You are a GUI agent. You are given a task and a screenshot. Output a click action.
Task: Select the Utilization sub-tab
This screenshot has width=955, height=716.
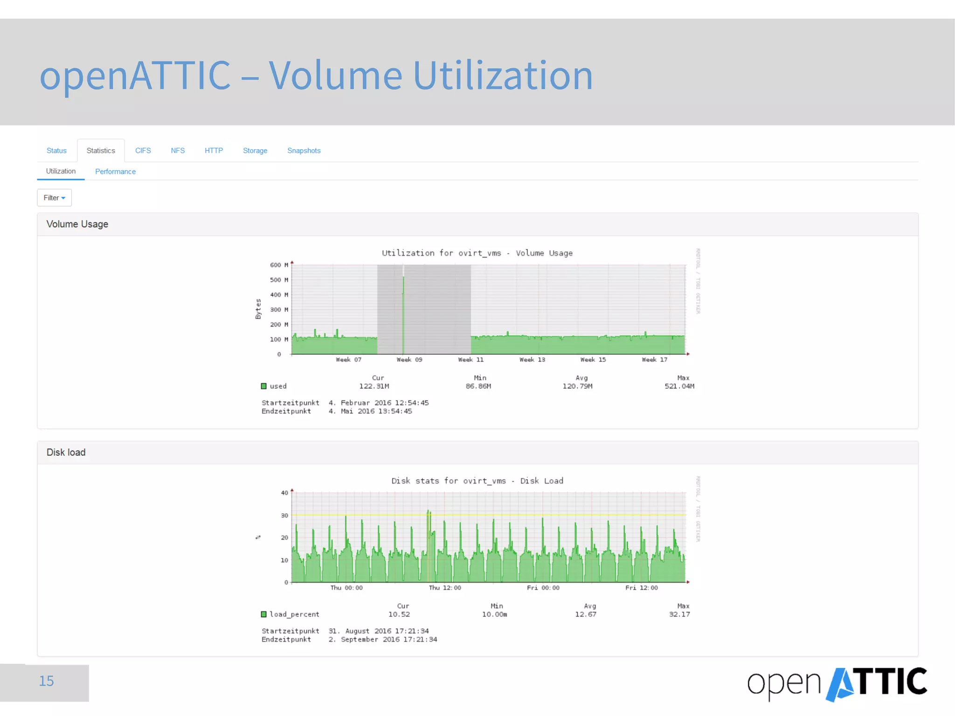61,171
